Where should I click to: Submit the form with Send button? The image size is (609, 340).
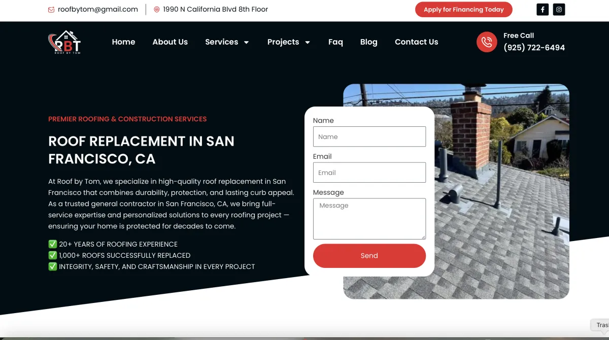[x=369, y=256]
